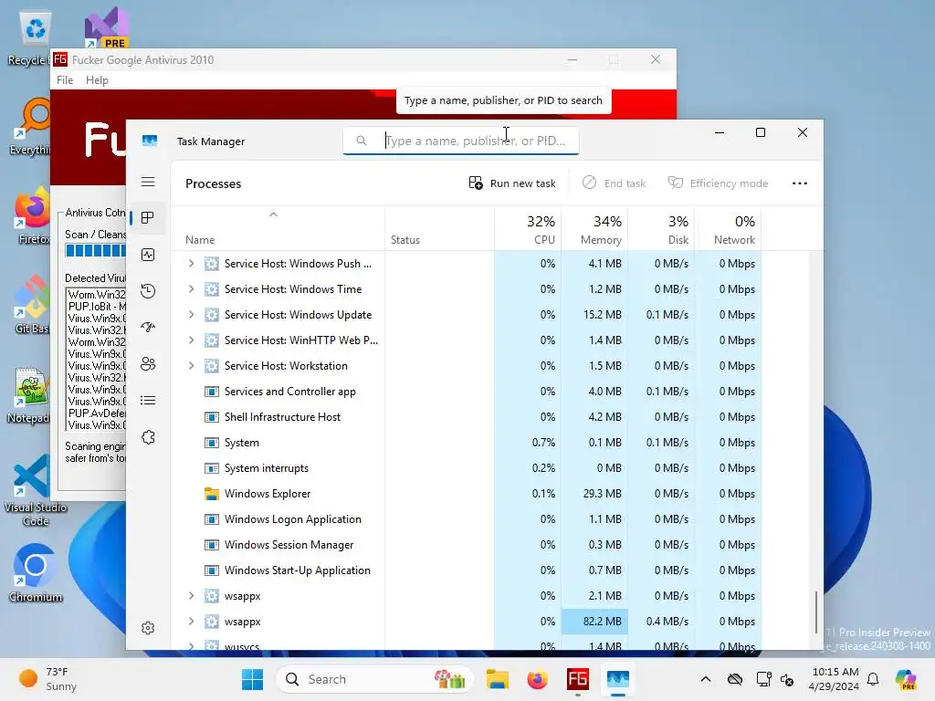The height and width of the screenshot is (701, 935).
Task: Select the Processes page icon in sidebar
Action: pos(148,218)
